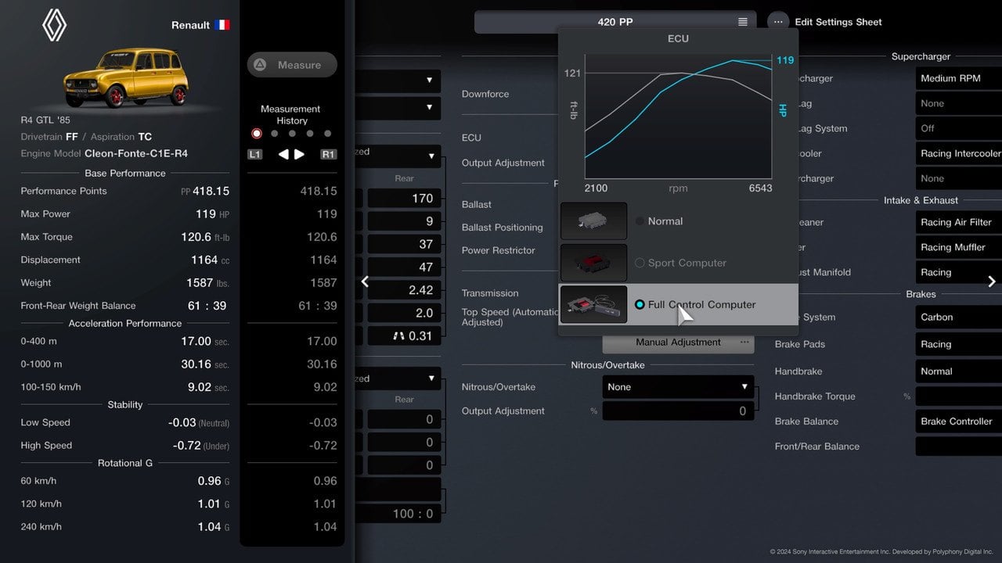
Task: Click the Nitrous Output Adjustment value field
Action: pyautogui.click(x=678, y=411)
